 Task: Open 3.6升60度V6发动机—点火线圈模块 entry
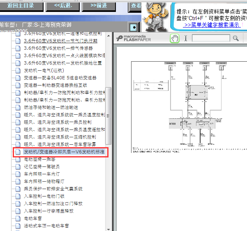[65, 55]
